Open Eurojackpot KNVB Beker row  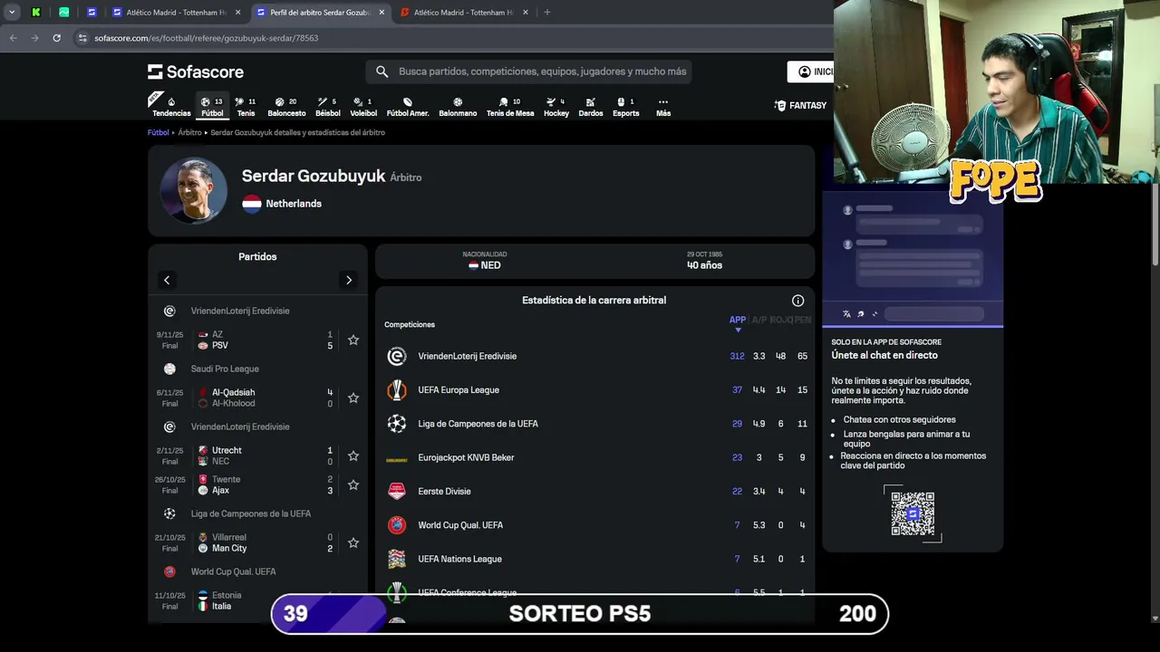coord(594,457)
